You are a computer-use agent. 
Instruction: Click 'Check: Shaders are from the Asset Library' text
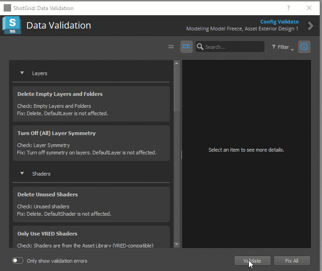63,246
